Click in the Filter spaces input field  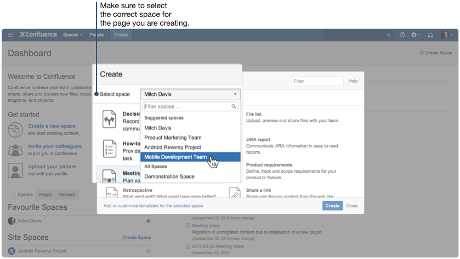pos(190,107)
